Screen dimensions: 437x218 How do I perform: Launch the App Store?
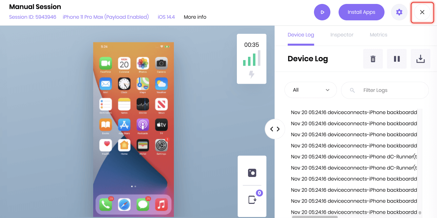(124, 125)
